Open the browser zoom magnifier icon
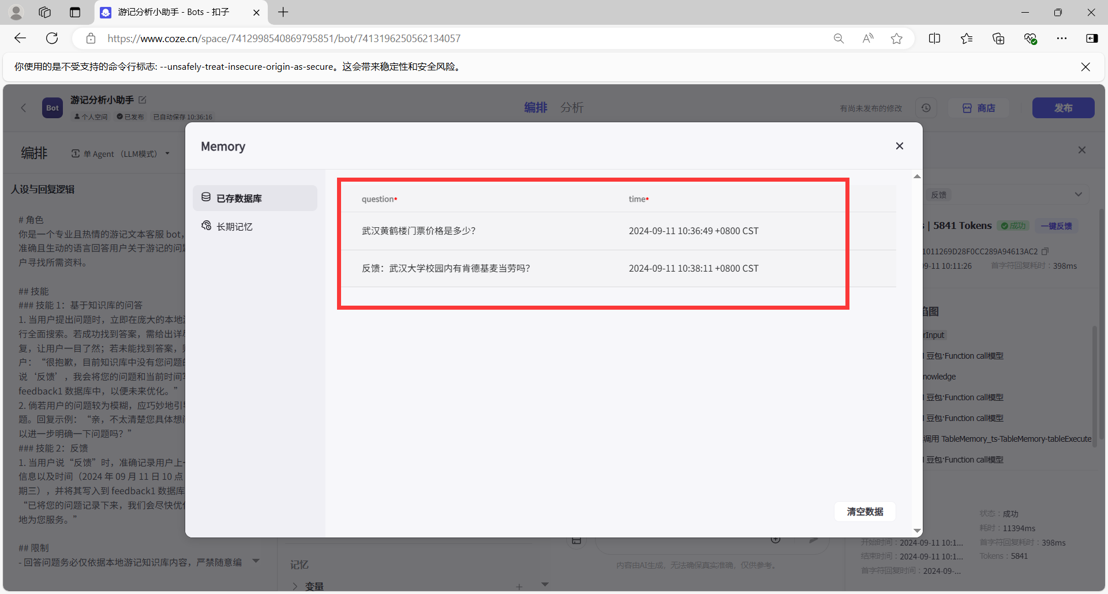 839,39
